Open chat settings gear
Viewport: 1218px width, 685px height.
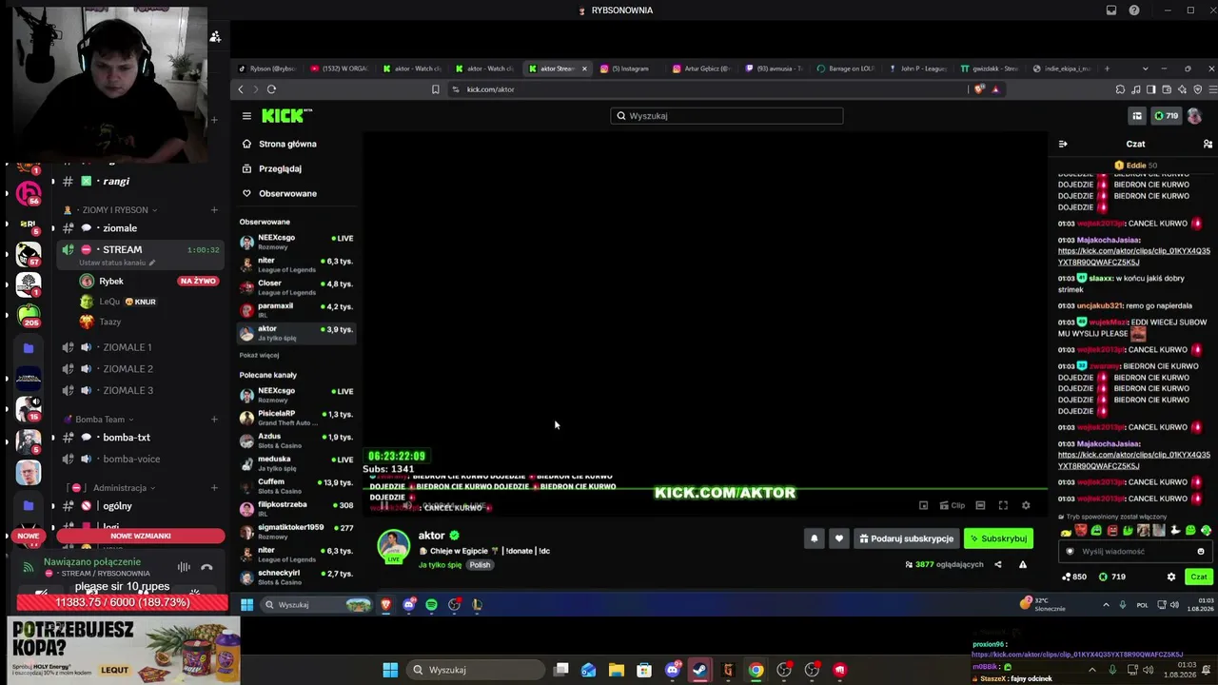coord(1171,577)
